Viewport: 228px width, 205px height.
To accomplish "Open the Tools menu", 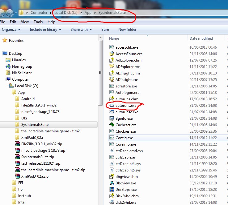I will coord(38,22).
